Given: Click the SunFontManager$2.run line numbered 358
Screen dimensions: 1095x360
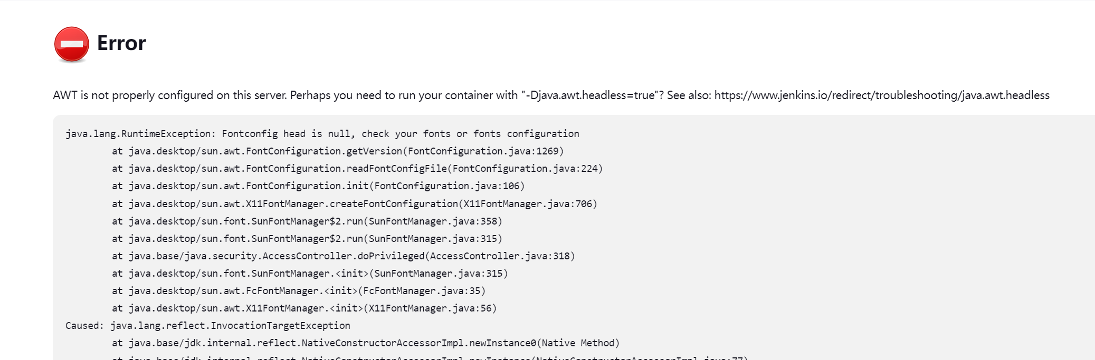Looking at the screenshot, I should click(307, 221).
